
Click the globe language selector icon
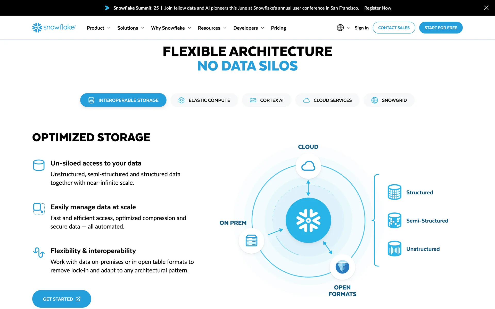(340, 28)
